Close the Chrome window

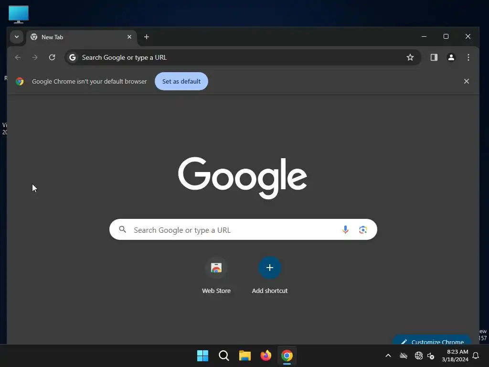click(468, 36)
